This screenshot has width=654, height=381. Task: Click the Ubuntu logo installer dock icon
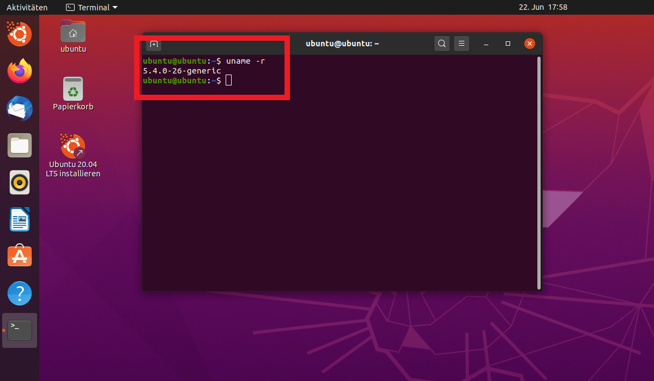pyautogui.click(x=20, y=34)
